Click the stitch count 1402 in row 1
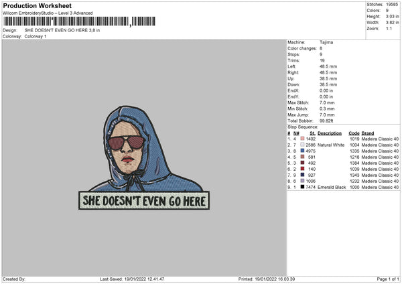This screenshot has height=284, width=402. click(311, 139)
